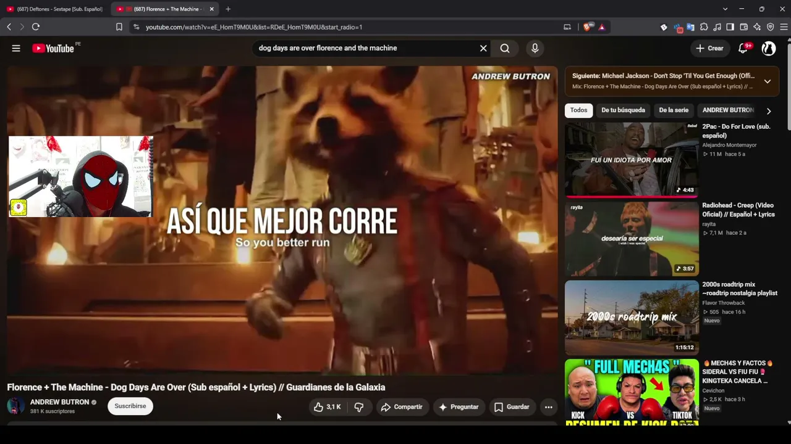Open the Crear menu
Image resolution: width=791 pixels, height=444 pixels.
tap(709, 48)
